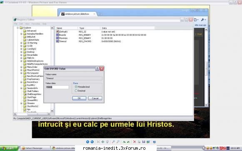Screen dimensions: 242x151
Task: Rotate the image counterclockwise
Action: [128, 142]
